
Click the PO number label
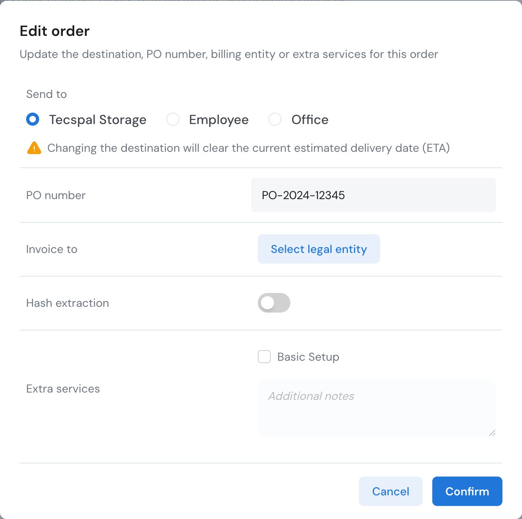[x=56, y=195]
